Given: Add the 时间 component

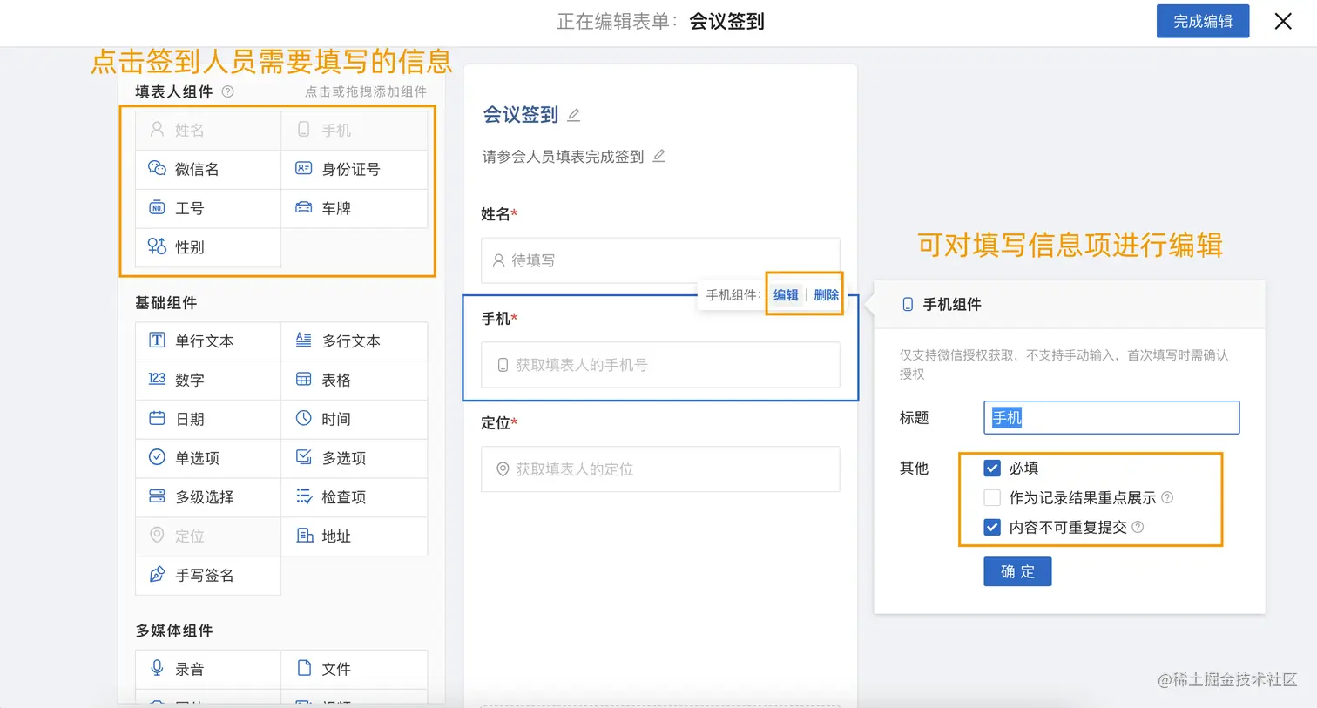Looking at the screenshot, I should (x=355, y=419).
